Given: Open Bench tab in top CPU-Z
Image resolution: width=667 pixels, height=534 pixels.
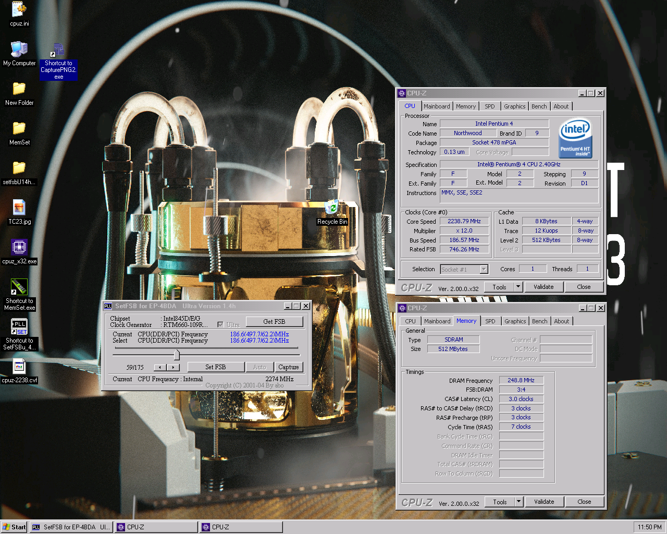Looking at the screenshot, I should (x=539, y=106).
